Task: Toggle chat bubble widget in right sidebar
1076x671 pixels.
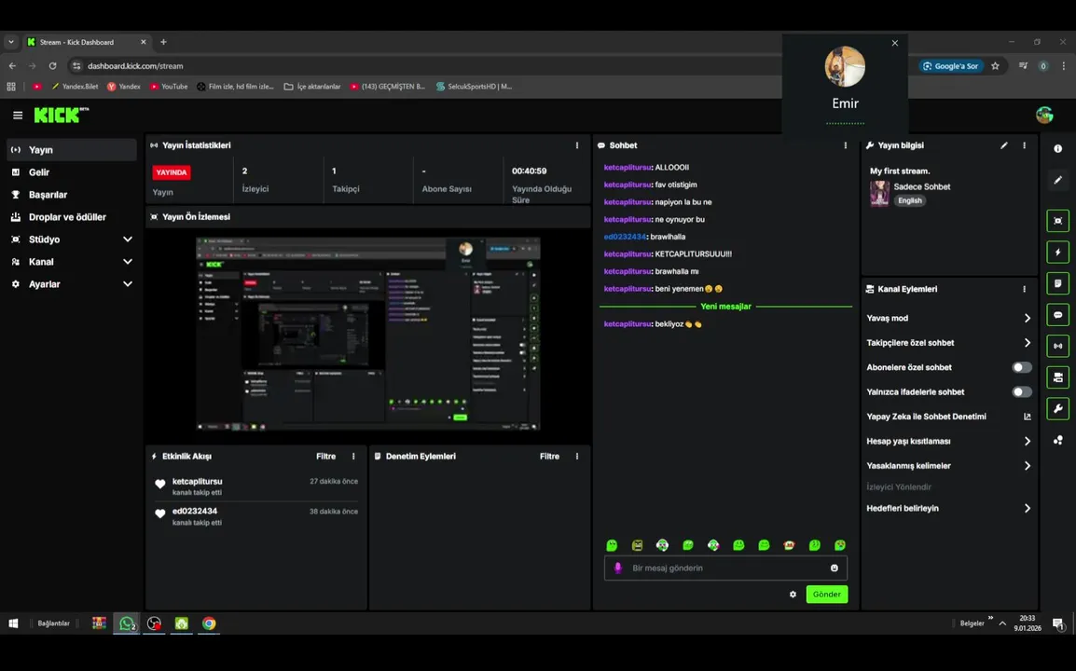Action: pyautogui.click(x=1058, y=315)
